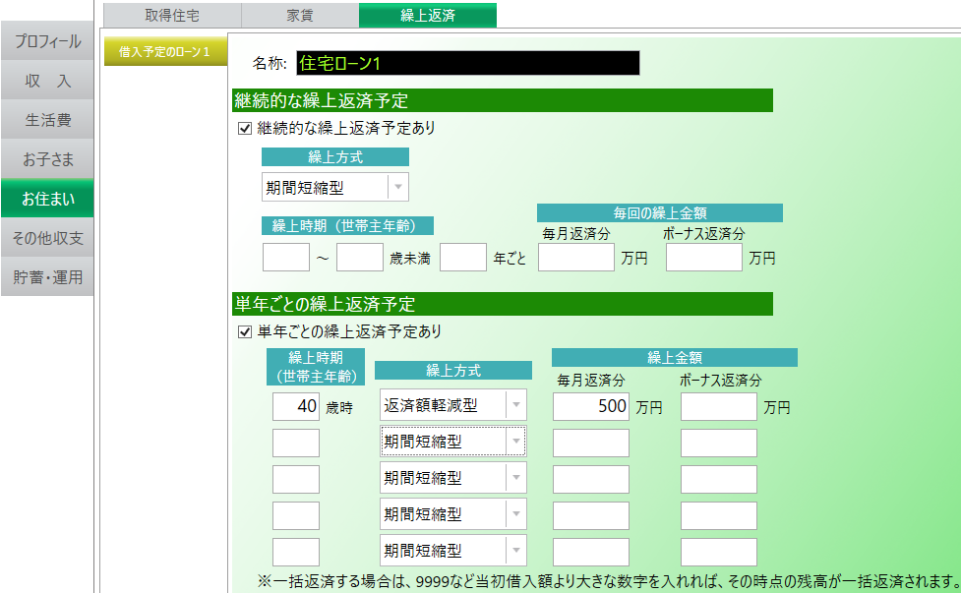Toggle 単年ごとの繰上返済予定あり checkbox
This screenshot has height=593, width=961.
(245, 331)
